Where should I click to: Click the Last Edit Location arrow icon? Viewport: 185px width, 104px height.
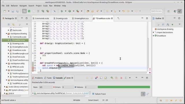pos(124,11)
